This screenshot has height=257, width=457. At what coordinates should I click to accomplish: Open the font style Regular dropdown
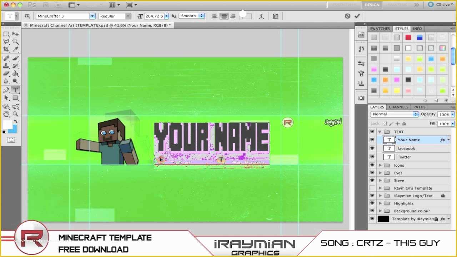(128, 16)
